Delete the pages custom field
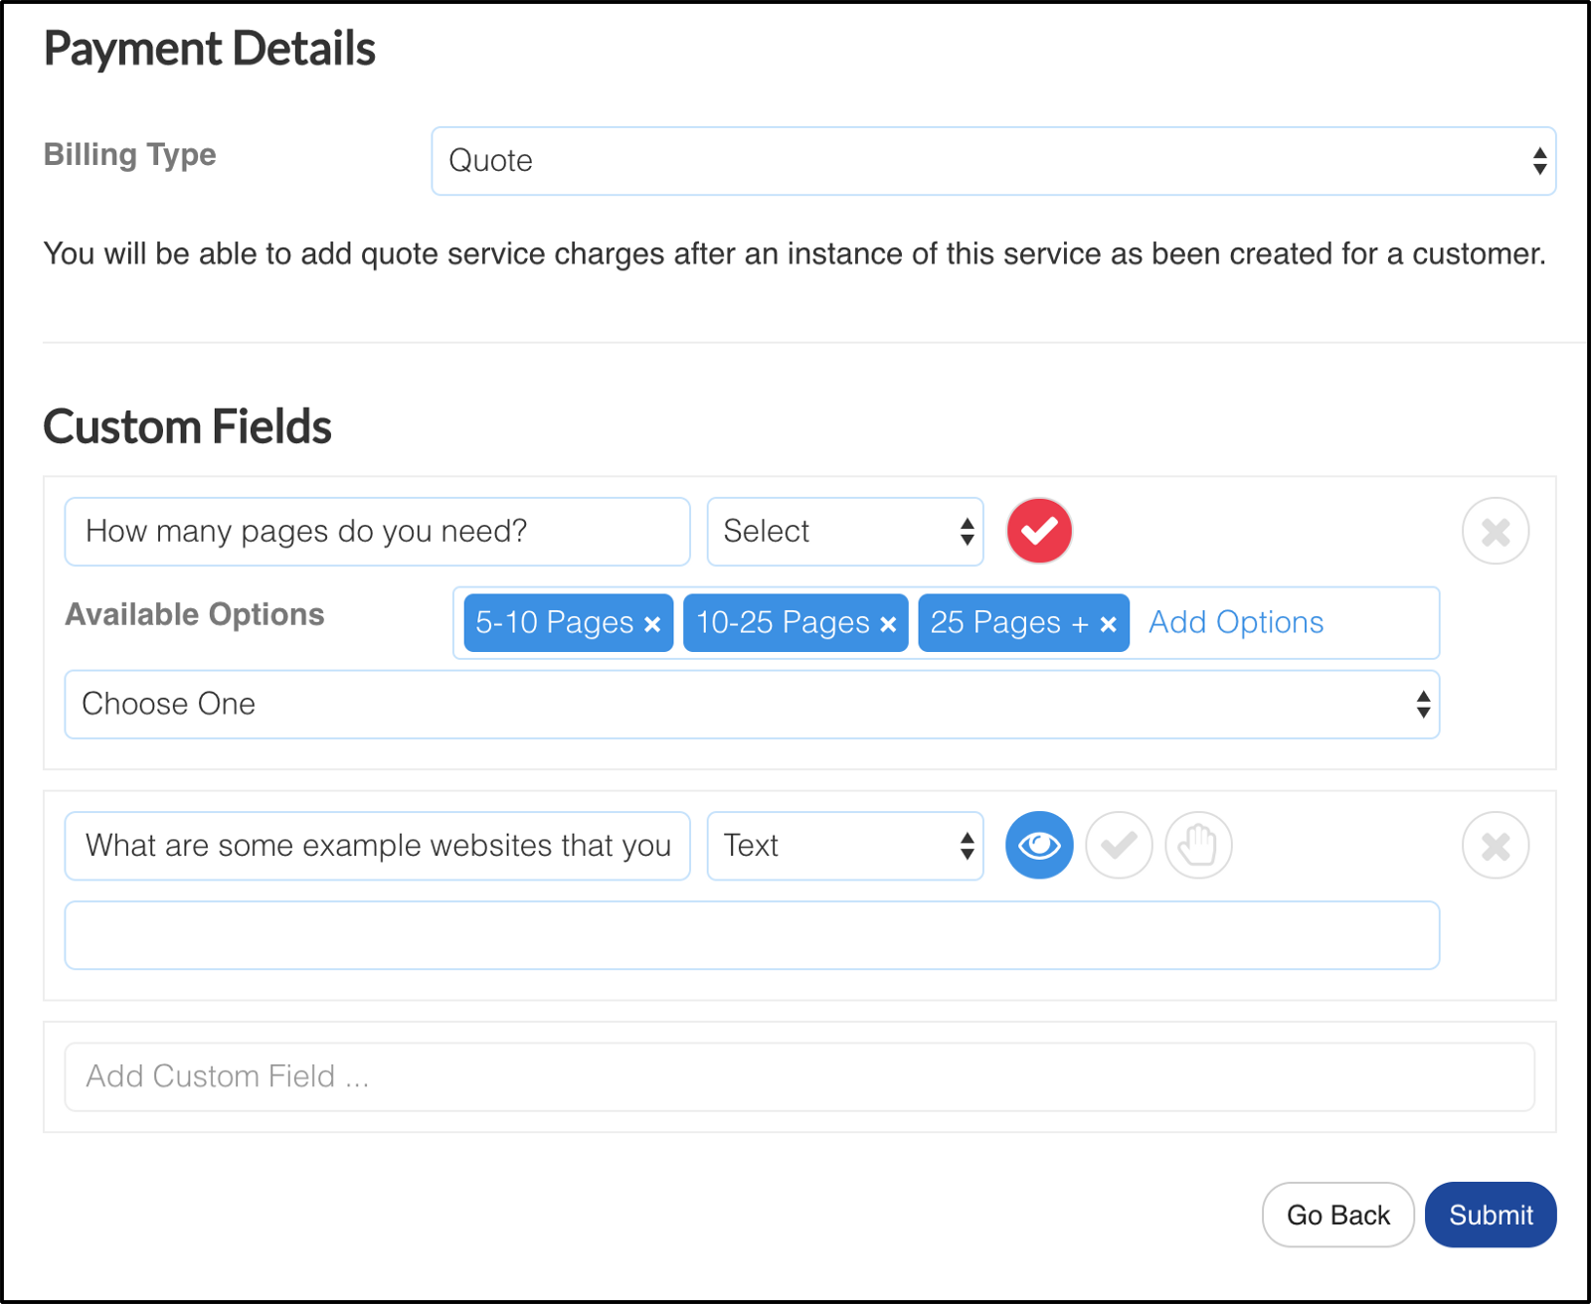1591x1304 pixels. (1495, 532)
